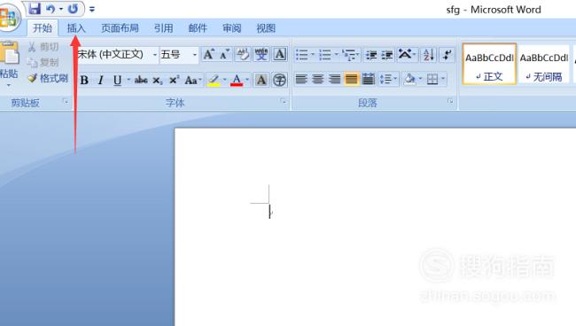
Task: Click the Increase Indent icon
Action: click(387, 55)
